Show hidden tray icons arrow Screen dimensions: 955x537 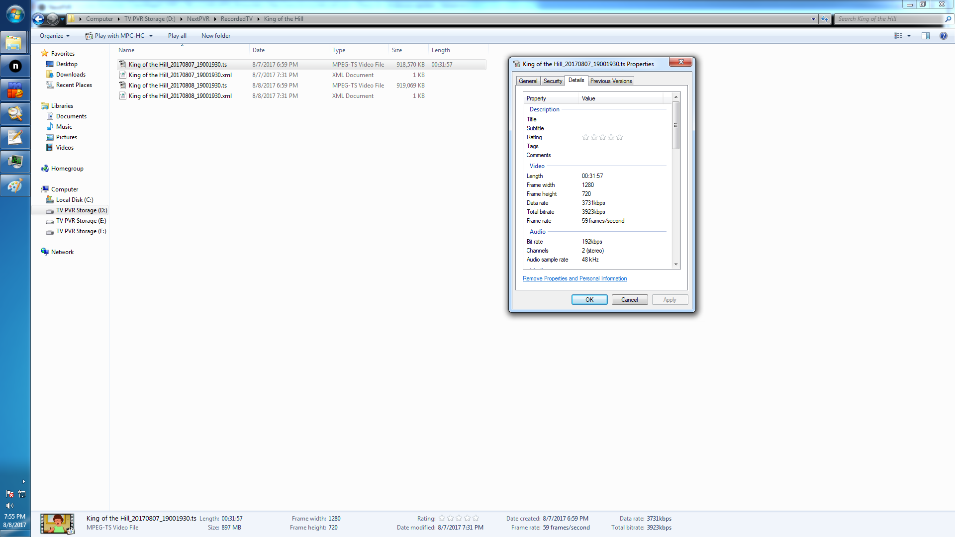[x=23, y=481]
